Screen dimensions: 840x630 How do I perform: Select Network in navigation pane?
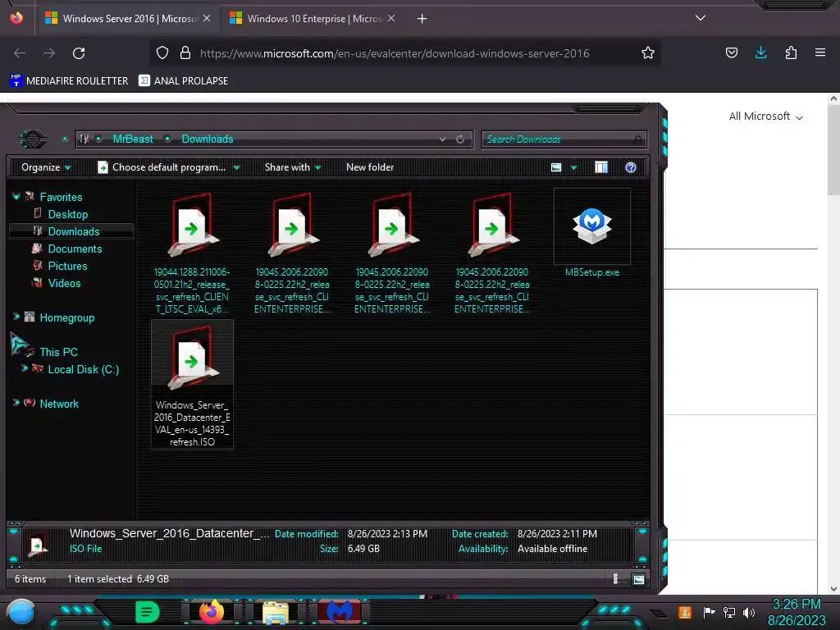(x=59, y=404)
